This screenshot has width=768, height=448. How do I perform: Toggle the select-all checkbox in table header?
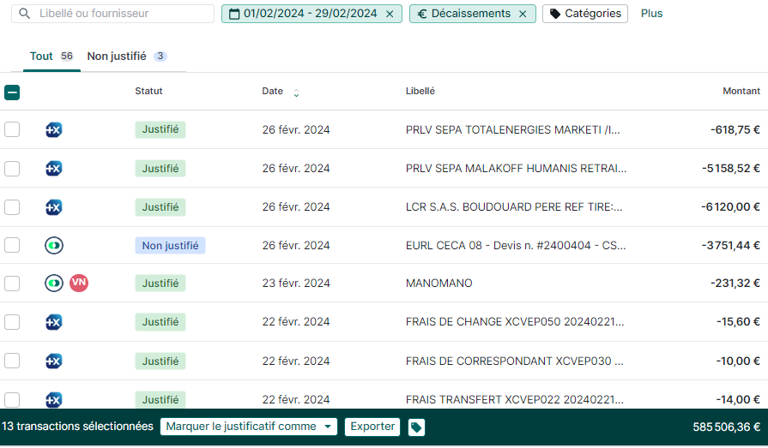click(x=12, y=92)
